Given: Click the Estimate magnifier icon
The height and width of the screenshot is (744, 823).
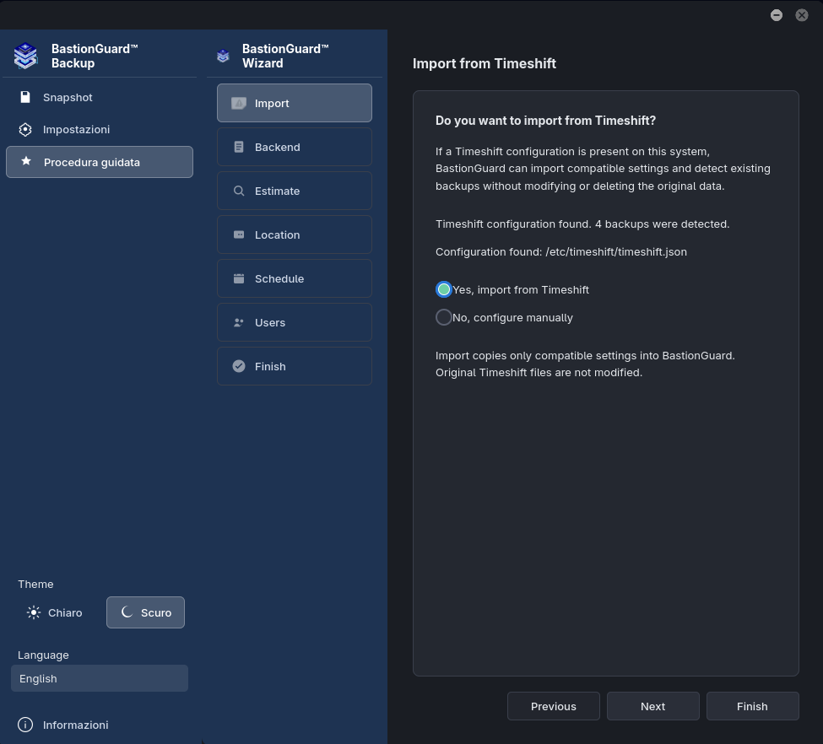Looking at the screenshot, I should (239, 191).
